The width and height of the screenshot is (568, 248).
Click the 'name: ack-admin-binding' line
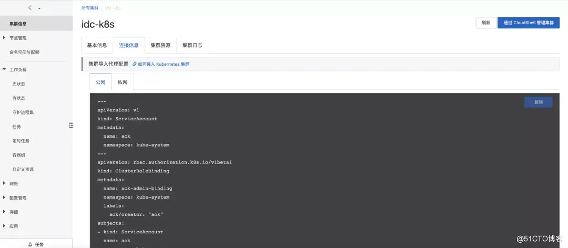pos(138,188)
